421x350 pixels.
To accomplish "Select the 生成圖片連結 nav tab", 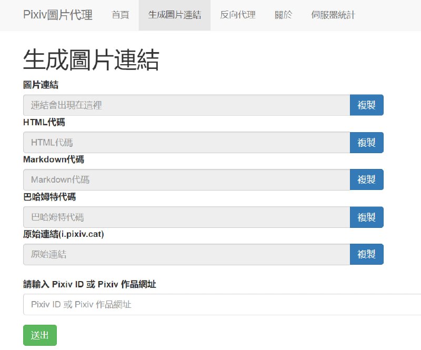I will (x=175, y=15).
